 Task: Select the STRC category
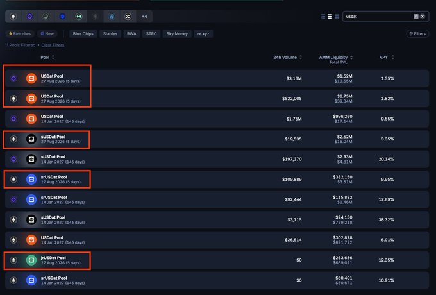click(x=151, y=33)
